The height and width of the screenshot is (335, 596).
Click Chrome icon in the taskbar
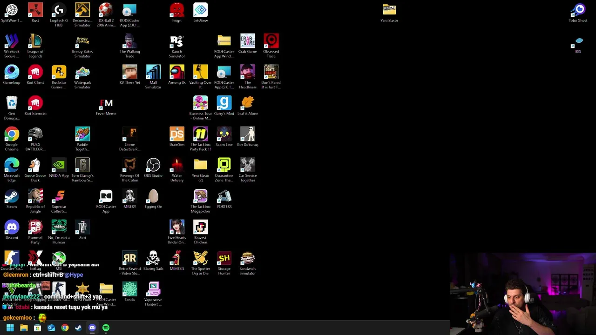pos(65,328)
